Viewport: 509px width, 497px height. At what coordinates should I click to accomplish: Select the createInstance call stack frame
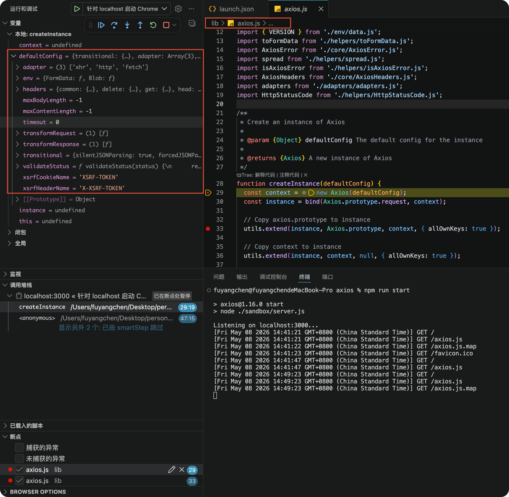(101, 307)
